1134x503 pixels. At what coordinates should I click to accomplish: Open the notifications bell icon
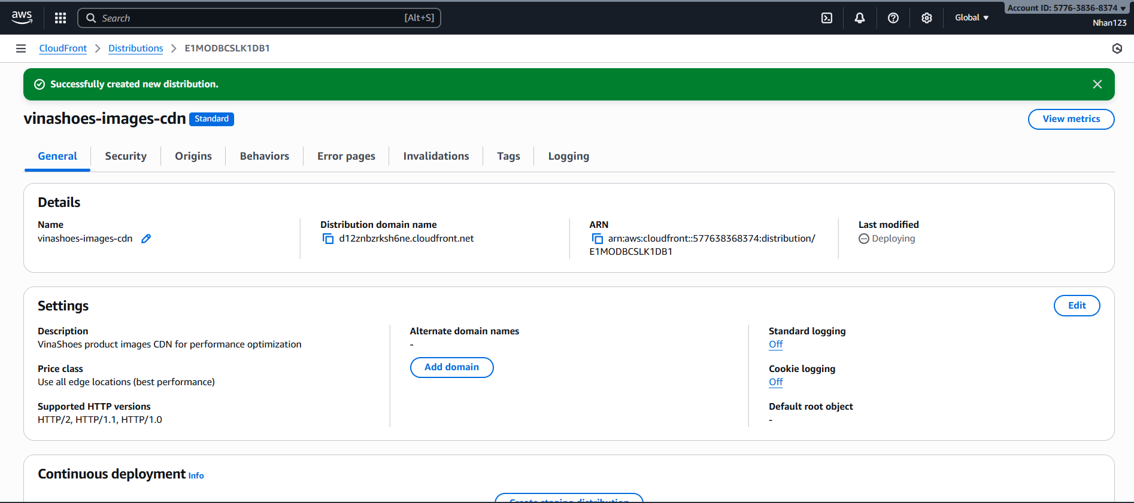point(860,18)
